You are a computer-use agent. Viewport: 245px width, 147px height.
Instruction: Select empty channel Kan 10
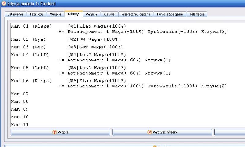pyautogui.click(x=20, y=117)
